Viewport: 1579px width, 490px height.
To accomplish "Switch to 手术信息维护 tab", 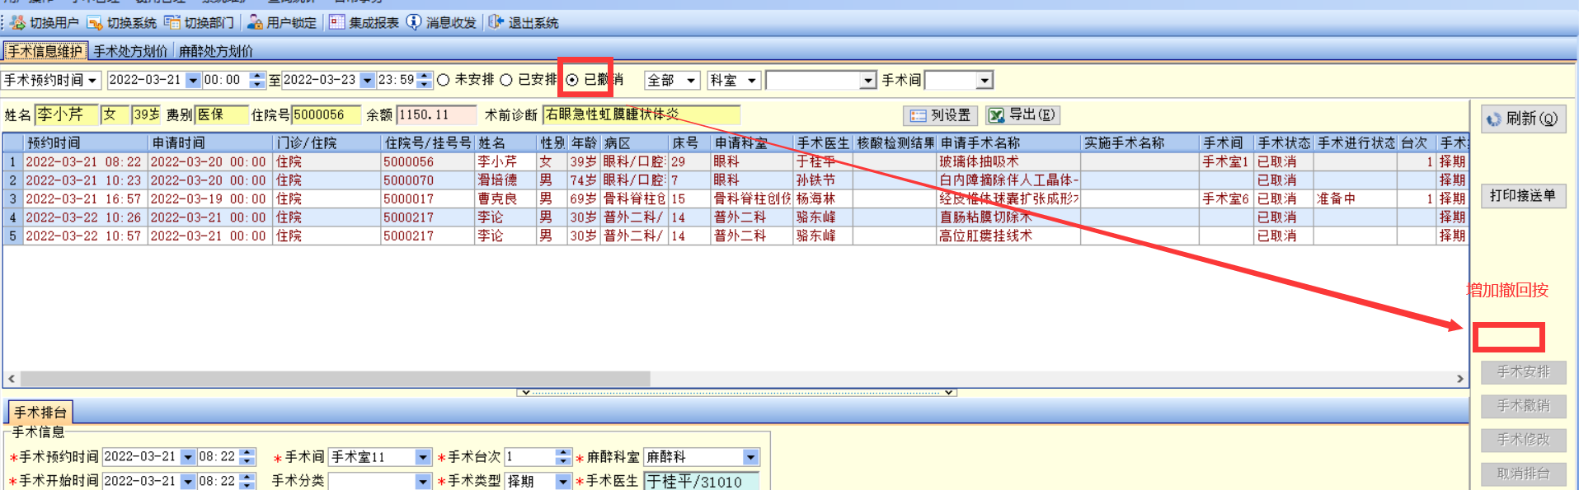I will point(45,51).
